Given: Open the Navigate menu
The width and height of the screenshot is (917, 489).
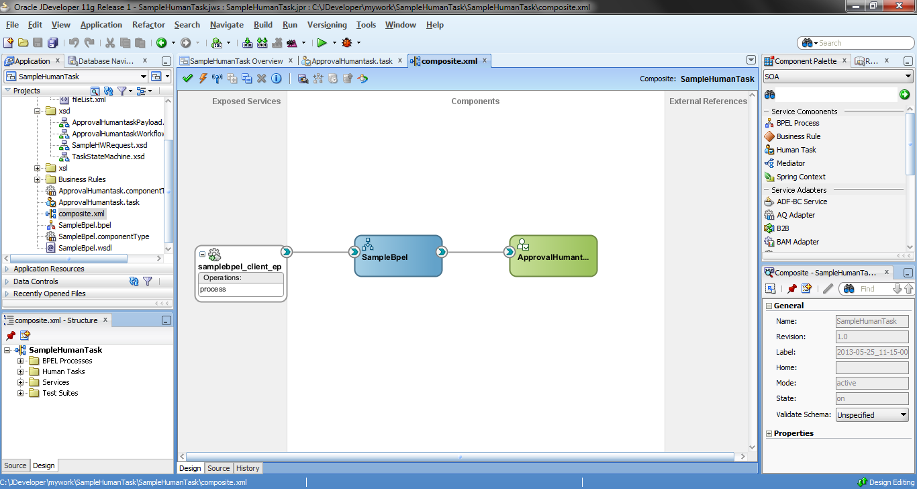Looking at the screenshot, I should tap(226, 25).
